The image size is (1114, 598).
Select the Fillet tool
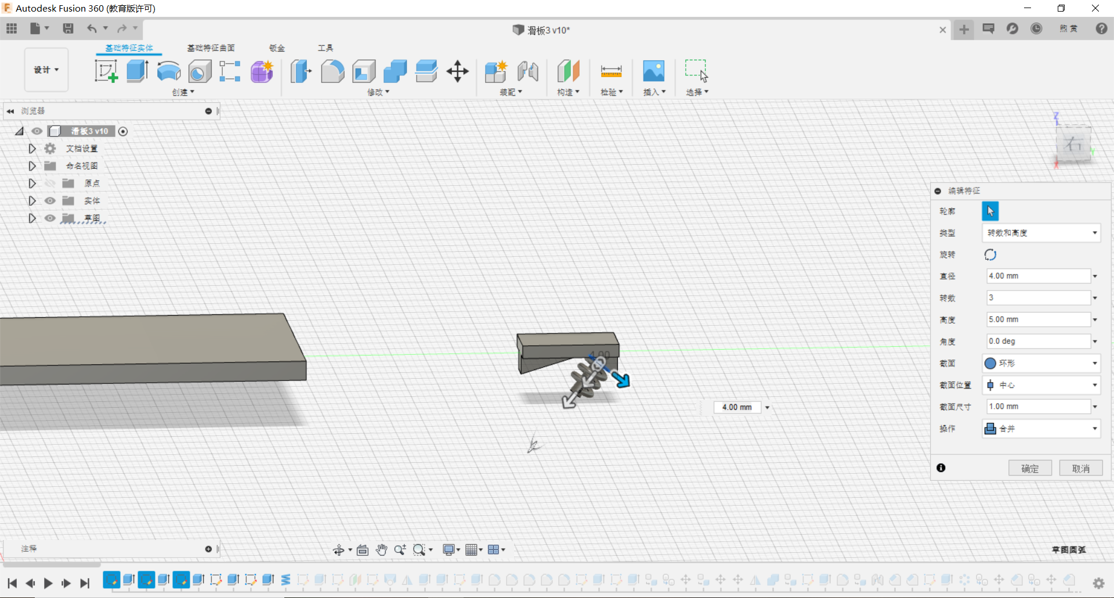[x=332, y=71]
